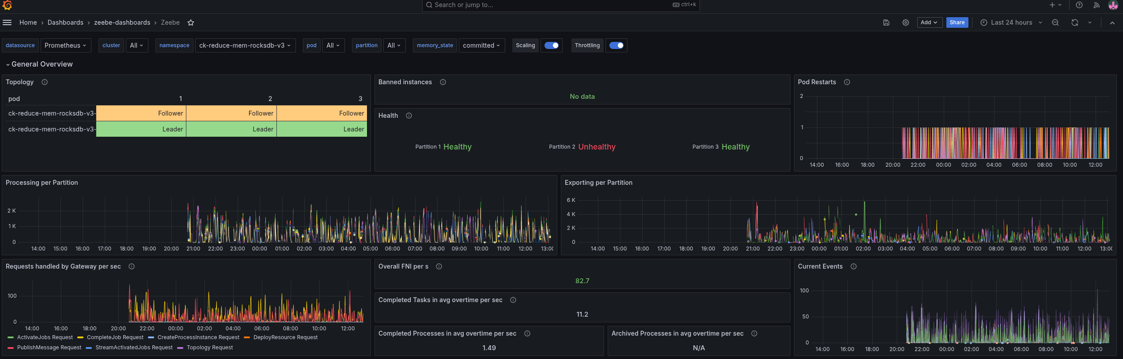The width and height of the screenshot is (1123, 359).
Task: Go to Home breadcrumb
Action: [x=28, y=22]
